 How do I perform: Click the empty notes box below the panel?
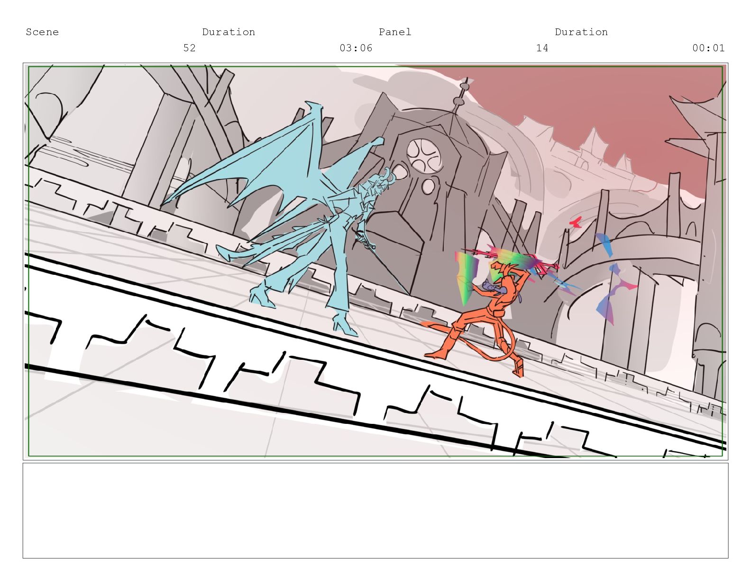375,511
